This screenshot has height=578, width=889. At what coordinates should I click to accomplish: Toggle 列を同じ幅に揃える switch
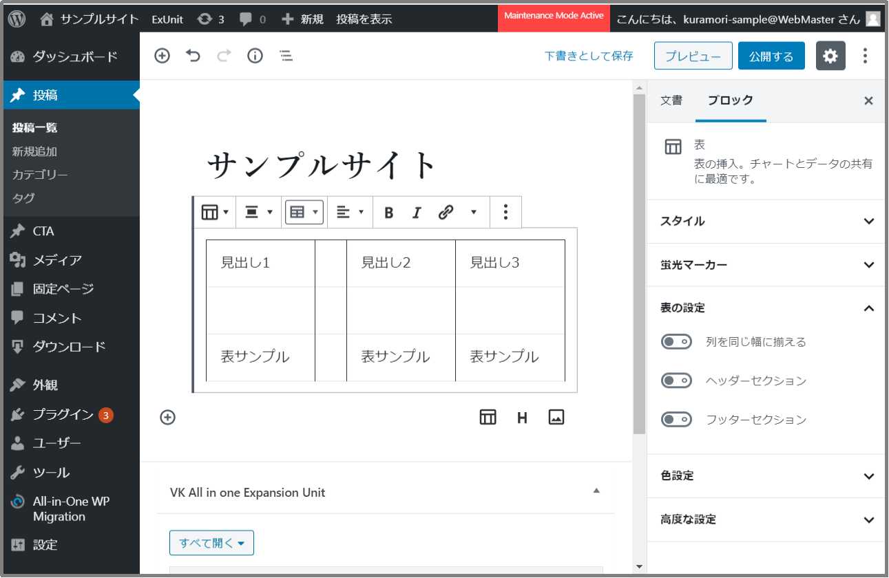tap(676, 342)
